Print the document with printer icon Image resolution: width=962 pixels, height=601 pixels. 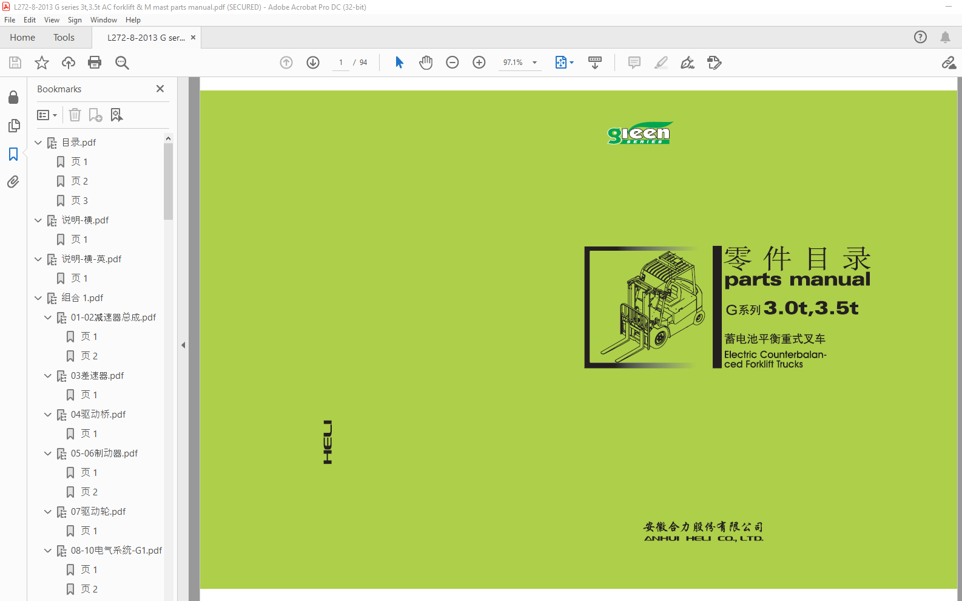coord(95,63)
